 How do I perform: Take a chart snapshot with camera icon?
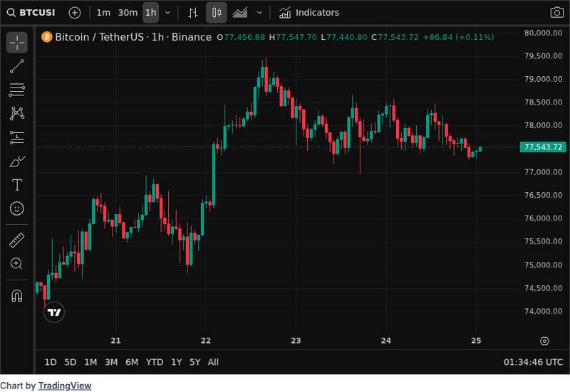pyautogui.click(x=556, y=13)
